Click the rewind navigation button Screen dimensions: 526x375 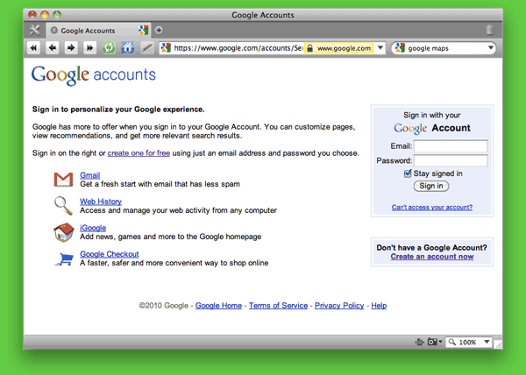[x=33, y=48]
